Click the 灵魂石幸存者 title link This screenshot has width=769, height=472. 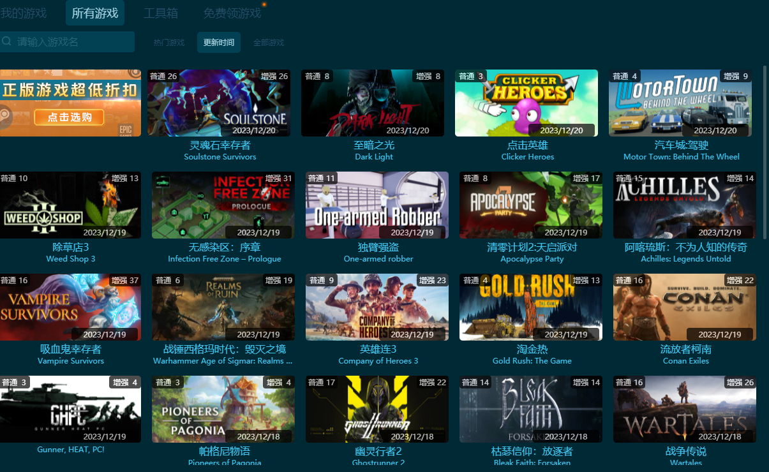coord(220,145)
